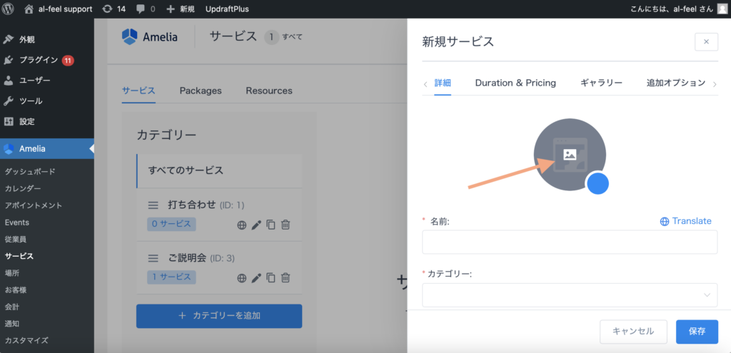Expand the カテゴリー dropdown

point(569,295)
